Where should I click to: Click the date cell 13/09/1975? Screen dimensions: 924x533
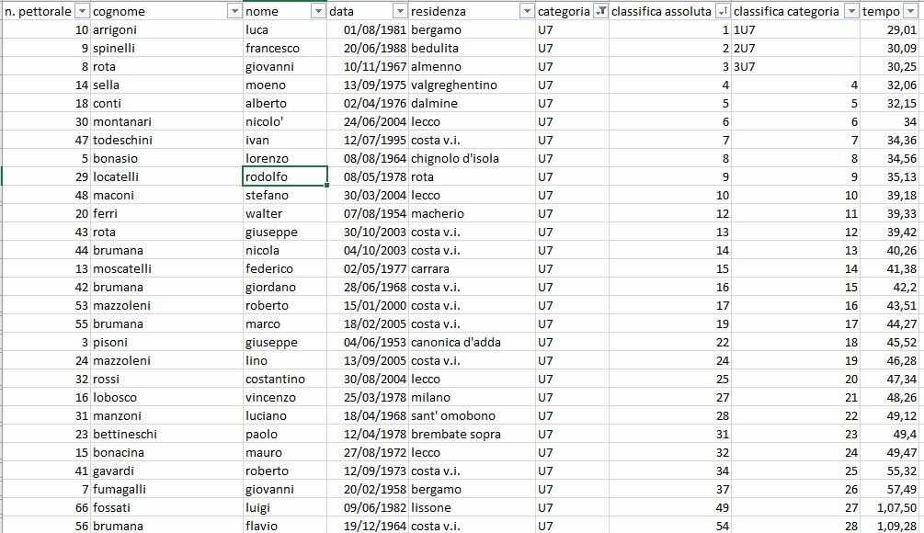click(x=368, y=85)
